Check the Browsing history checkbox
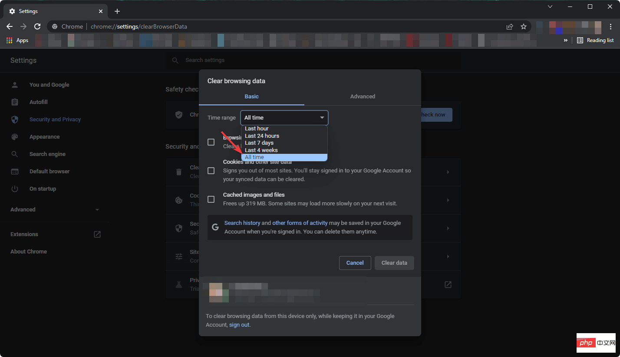Screen dimensions: 620x357 pos(211,142)
